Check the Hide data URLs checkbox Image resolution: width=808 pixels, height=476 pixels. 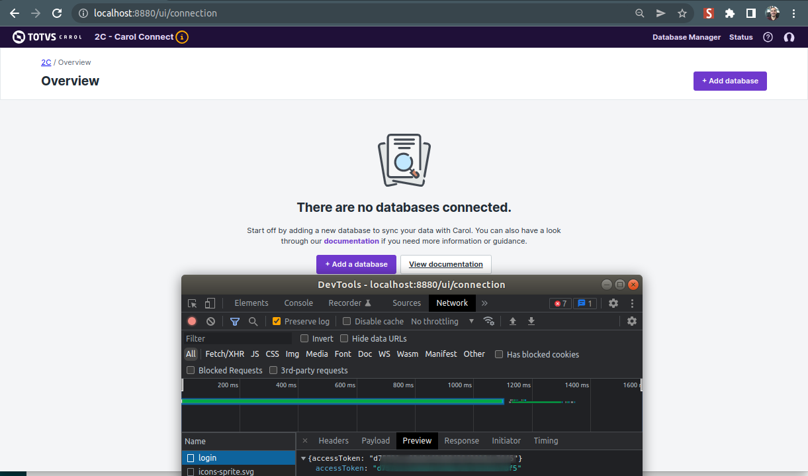pyautogui.click(x=344, y=338)
